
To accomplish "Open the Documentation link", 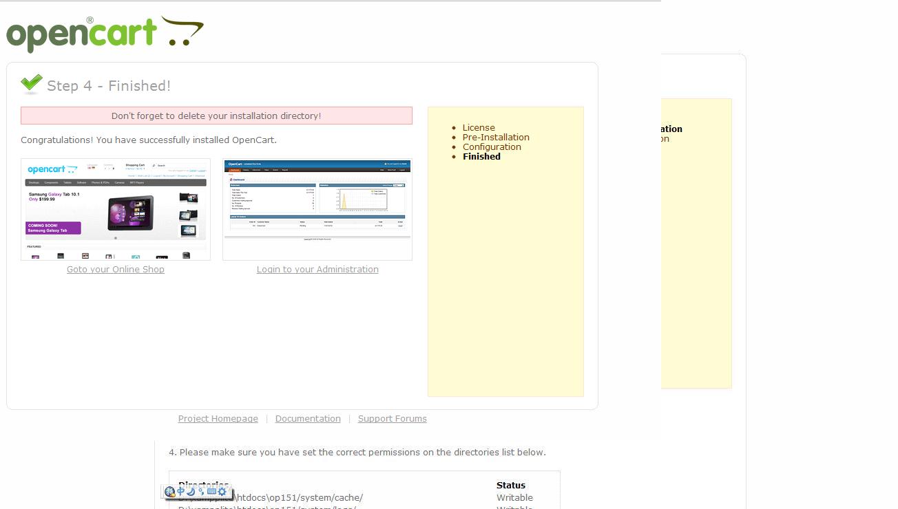I will pos(308,418).
